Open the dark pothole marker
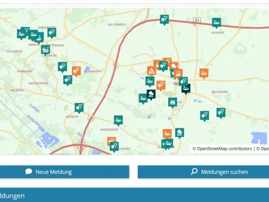The width and height of the screenshot is (269, 202). (186, 89)
